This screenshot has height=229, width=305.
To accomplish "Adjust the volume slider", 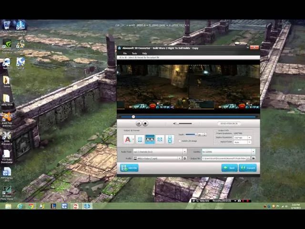I will pos(185,124).
